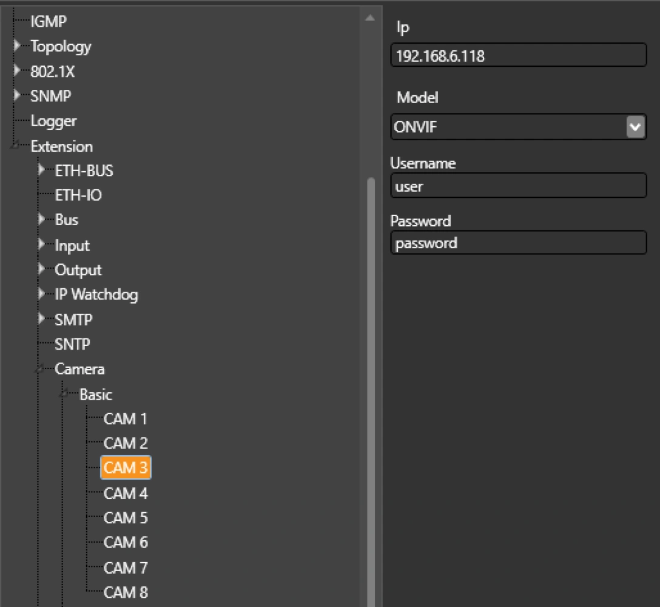Image resolution: width=660 pixels, height=607 pixels.
Task: Expand the SNMP tree node
Action: (x=16, y=96)
